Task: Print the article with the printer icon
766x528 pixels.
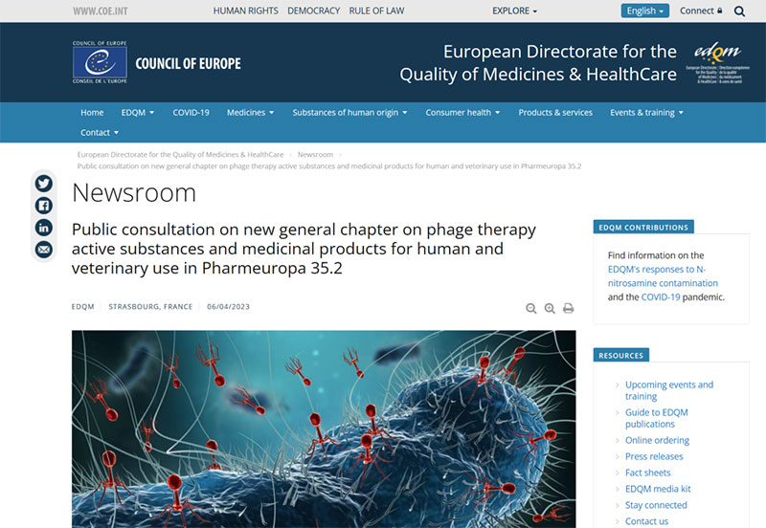Action: click(x=568, y=308)
